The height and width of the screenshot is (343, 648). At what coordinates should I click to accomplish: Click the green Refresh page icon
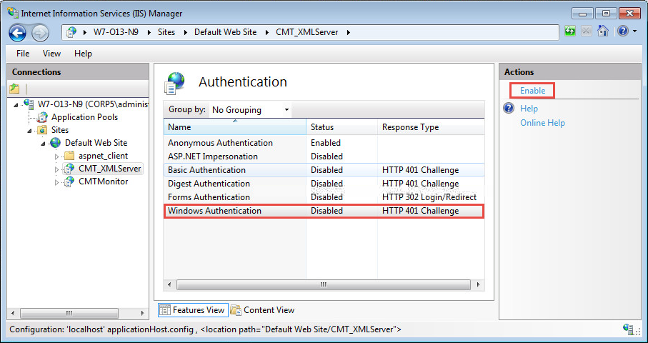click(x=569, y=31)
